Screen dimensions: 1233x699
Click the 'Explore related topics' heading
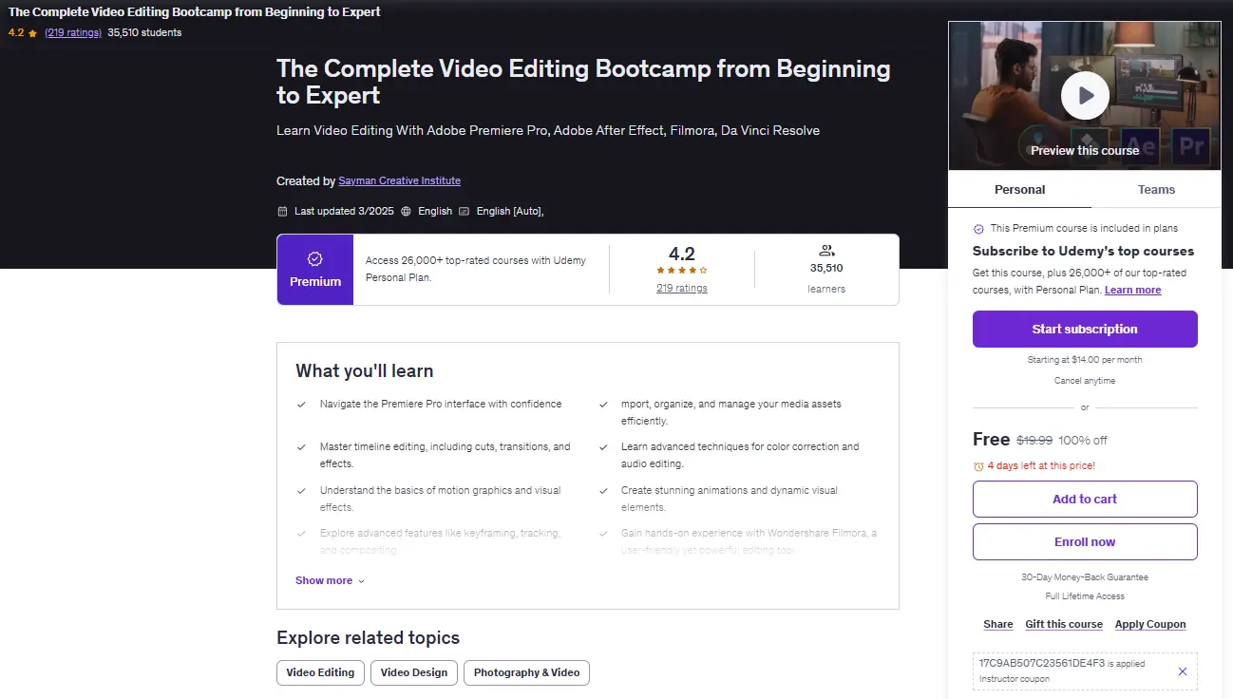(369, 638)
